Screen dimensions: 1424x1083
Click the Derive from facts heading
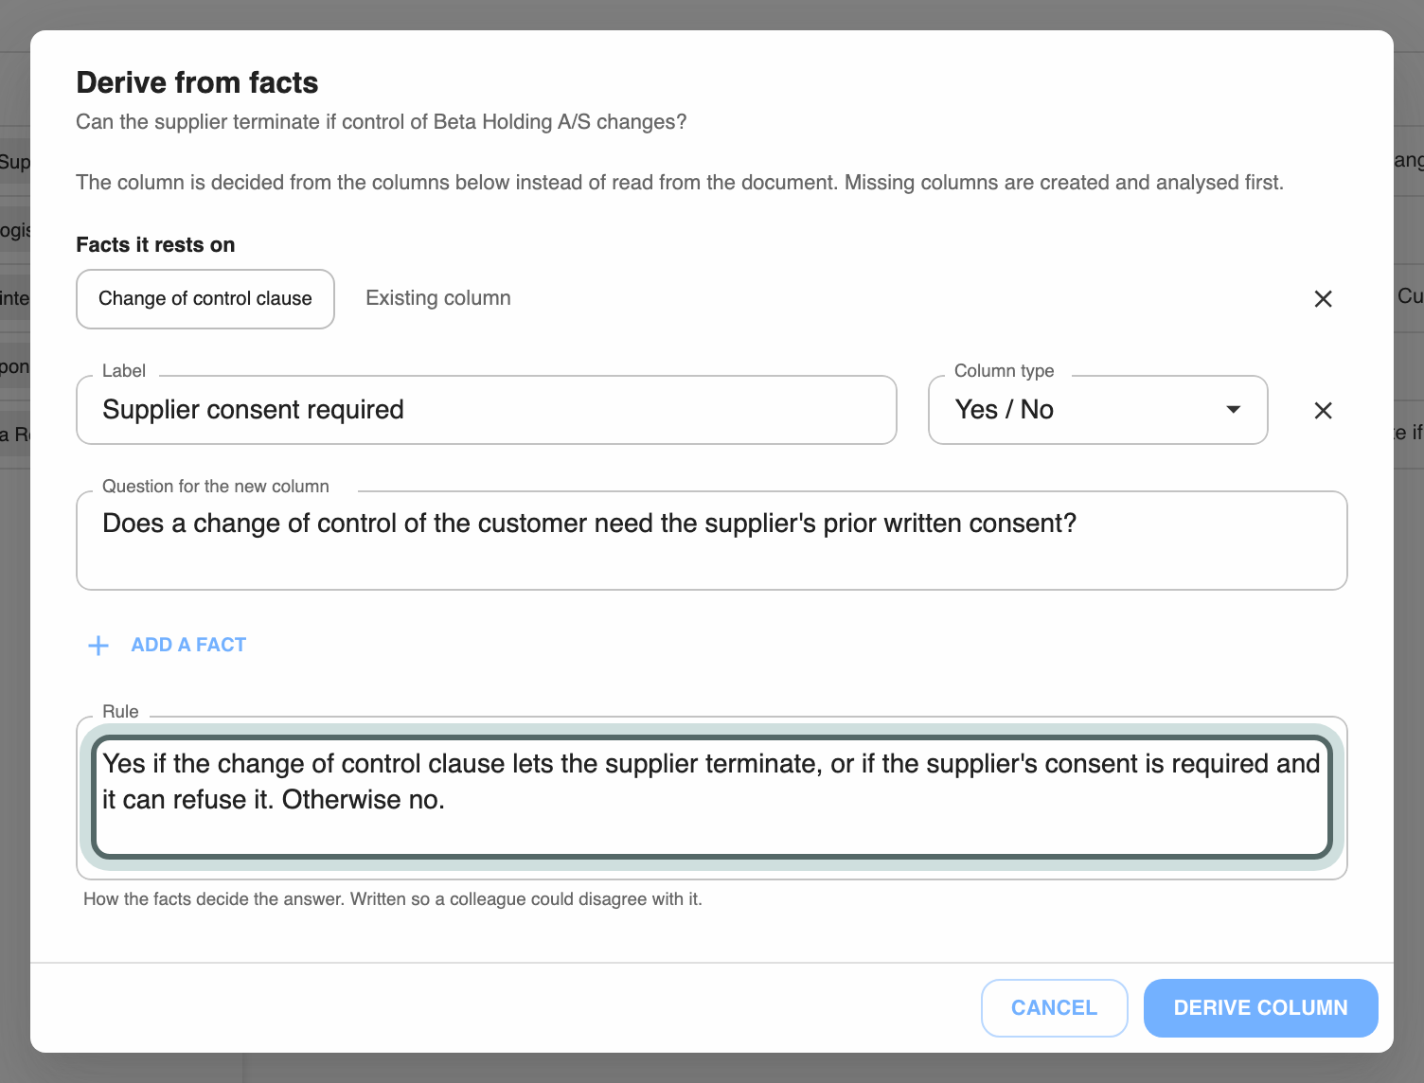point(197,82)
